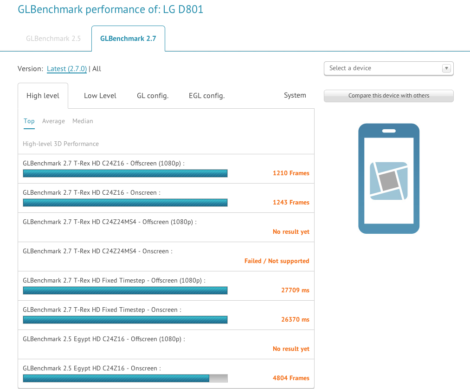The width and height of the screenshot is (470, 389).
Task: Go to the System tab
Action: click(x=295, y=95)
